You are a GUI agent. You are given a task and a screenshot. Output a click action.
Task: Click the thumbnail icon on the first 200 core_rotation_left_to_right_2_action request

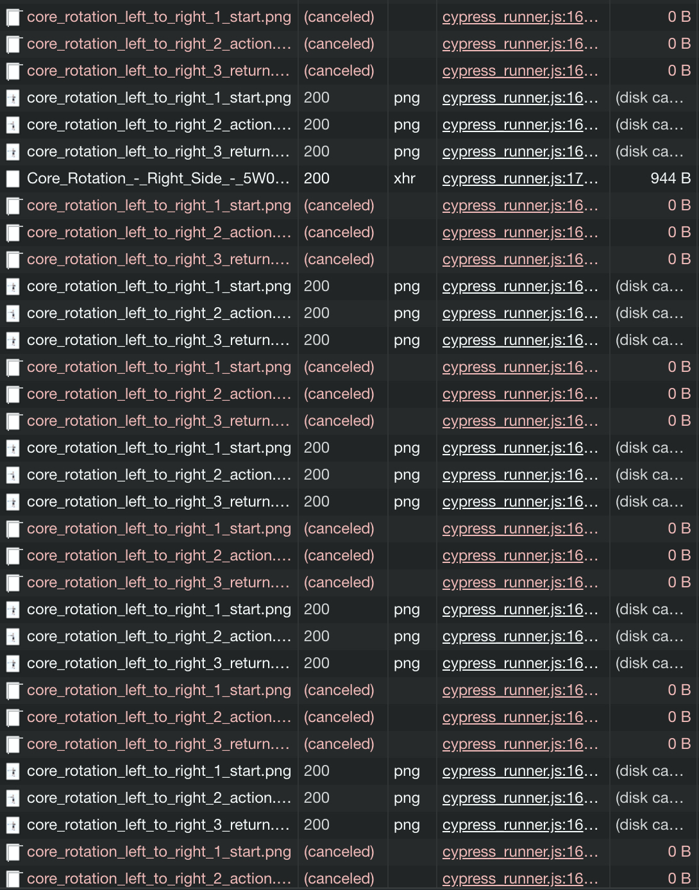tap(12, 124)
